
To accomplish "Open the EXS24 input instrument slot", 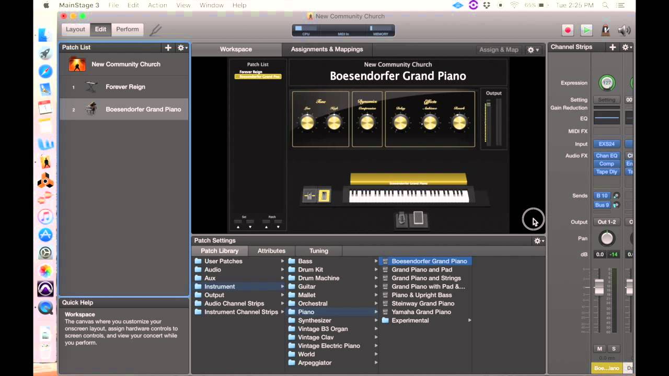I will pyautogui.click(x=607, y=144).
